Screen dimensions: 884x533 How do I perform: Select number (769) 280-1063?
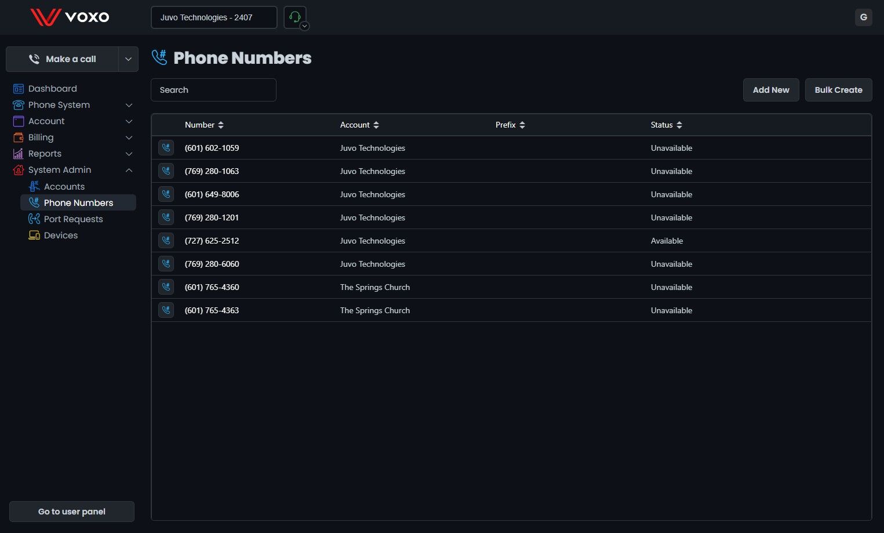tap(212, 171)
